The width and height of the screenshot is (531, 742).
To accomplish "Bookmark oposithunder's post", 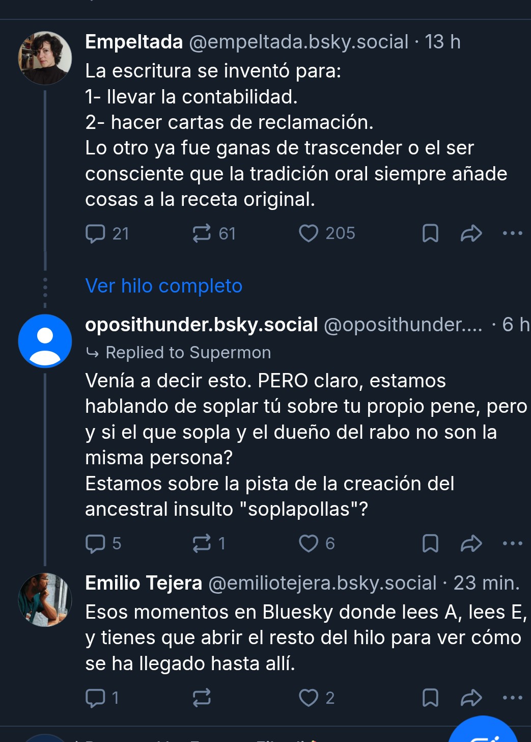I will click(x=430, y=543).
